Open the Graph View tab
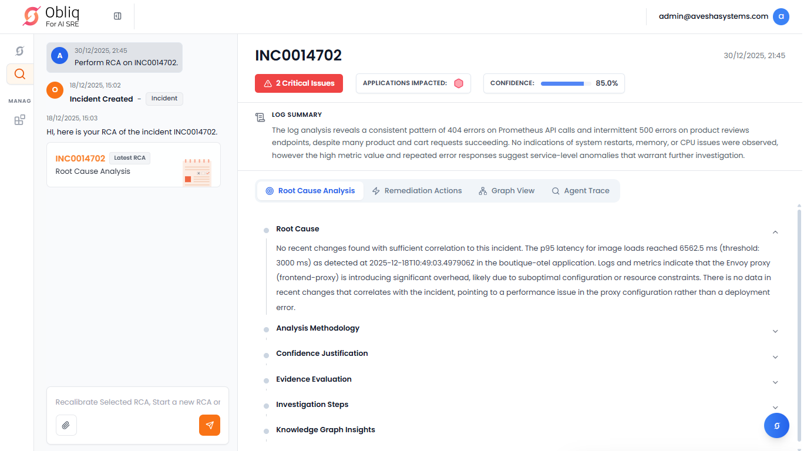The height and width of the screenshot is (451, 804). click(506, 191)
